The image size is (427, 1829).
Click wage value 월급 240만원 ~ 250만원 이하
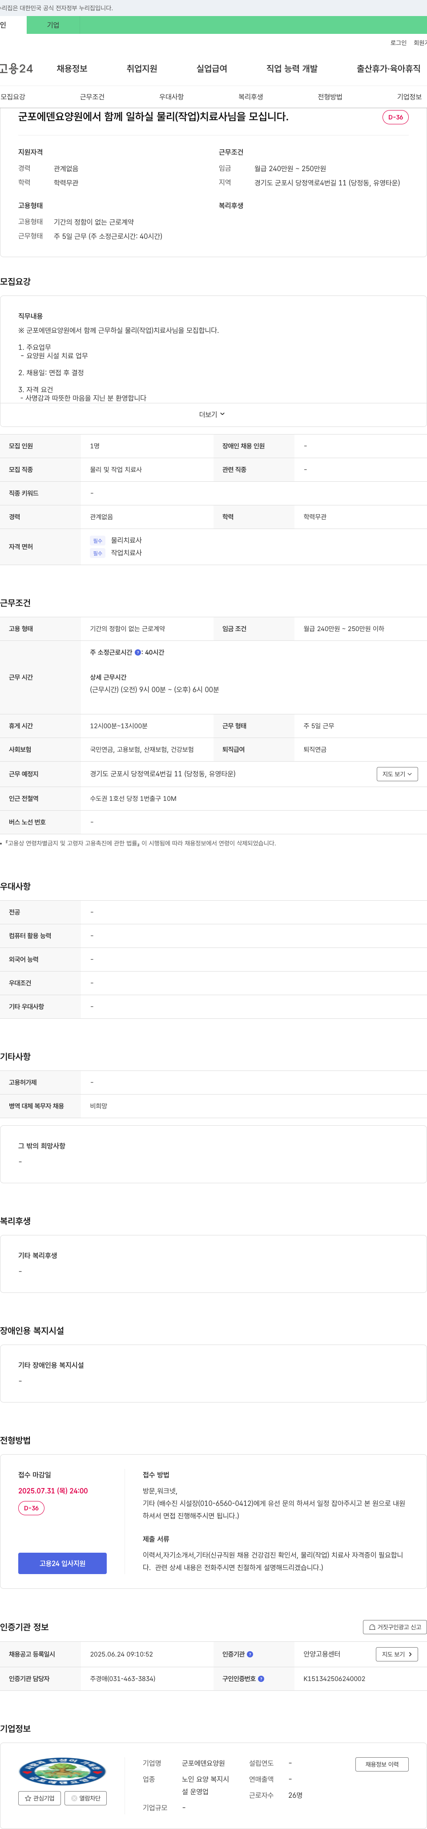[x=343, y=628]
